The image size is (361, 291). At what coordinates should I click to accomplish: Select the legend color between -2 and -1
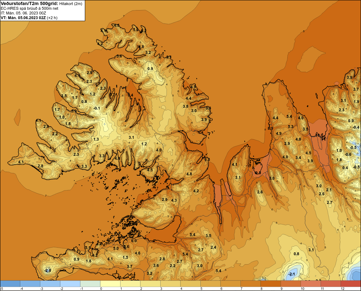(x=70, y=284)
